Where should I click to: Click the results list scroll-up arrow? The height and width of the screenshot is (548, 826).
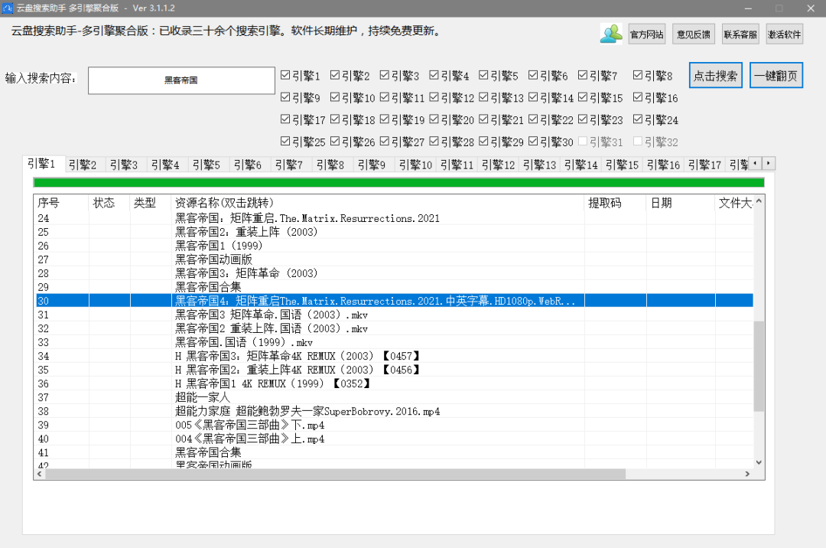(x=759, y=201)
